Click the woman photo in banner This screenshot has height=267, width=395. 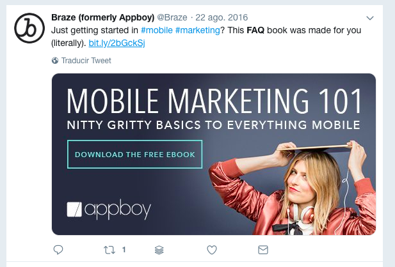pos(292,188)
